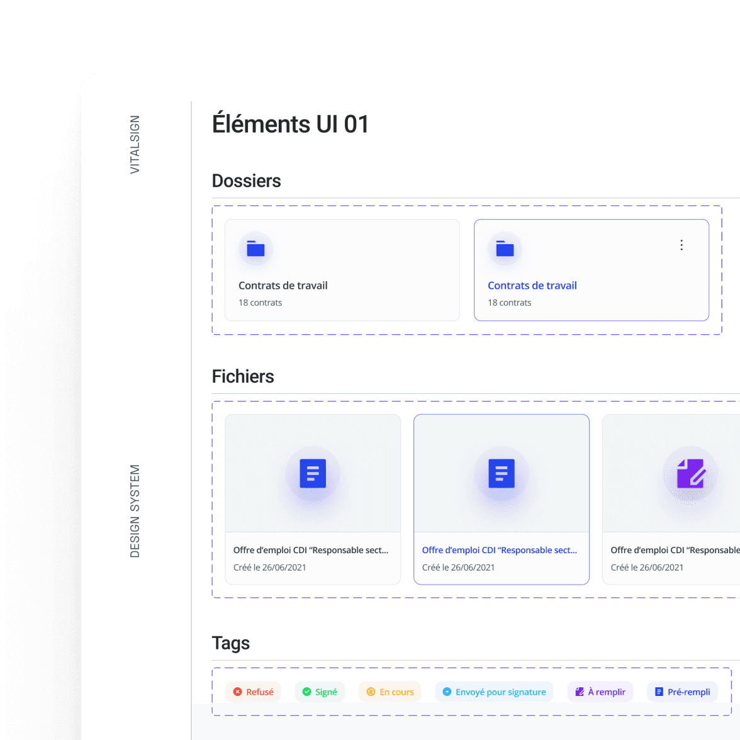Click the purple edit icon in À remplir tag
Screen dimensions: 740x740
580,692
